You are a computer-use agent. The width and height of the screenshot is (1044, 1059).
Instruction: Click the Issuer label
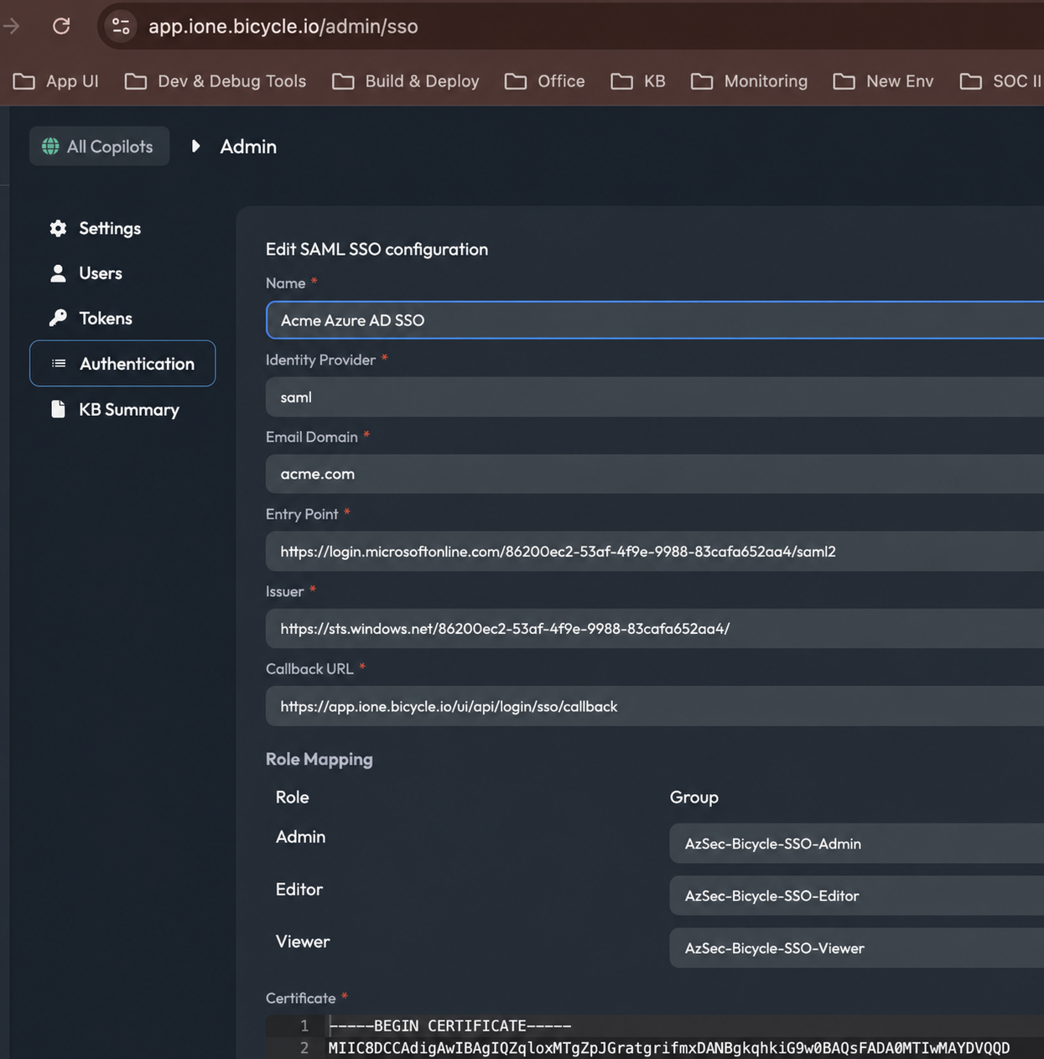point(285,591)
